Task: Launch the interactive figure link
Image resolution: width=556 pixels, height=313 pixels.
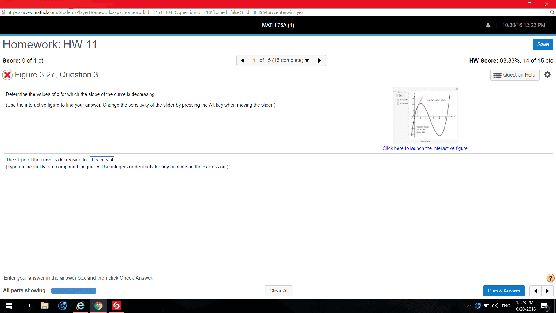Action: click(x=425, y=148)
